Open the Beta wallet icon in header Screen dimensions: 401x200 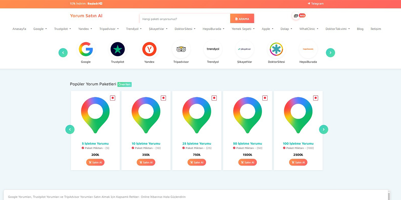click(x=296, y=16)
